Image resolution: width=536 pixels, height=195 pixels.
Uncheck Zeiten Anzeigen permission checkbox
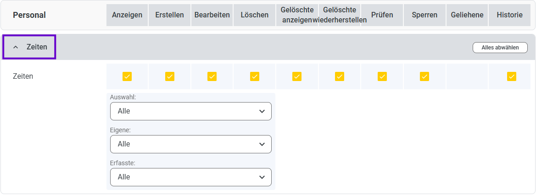coord(127,76)
